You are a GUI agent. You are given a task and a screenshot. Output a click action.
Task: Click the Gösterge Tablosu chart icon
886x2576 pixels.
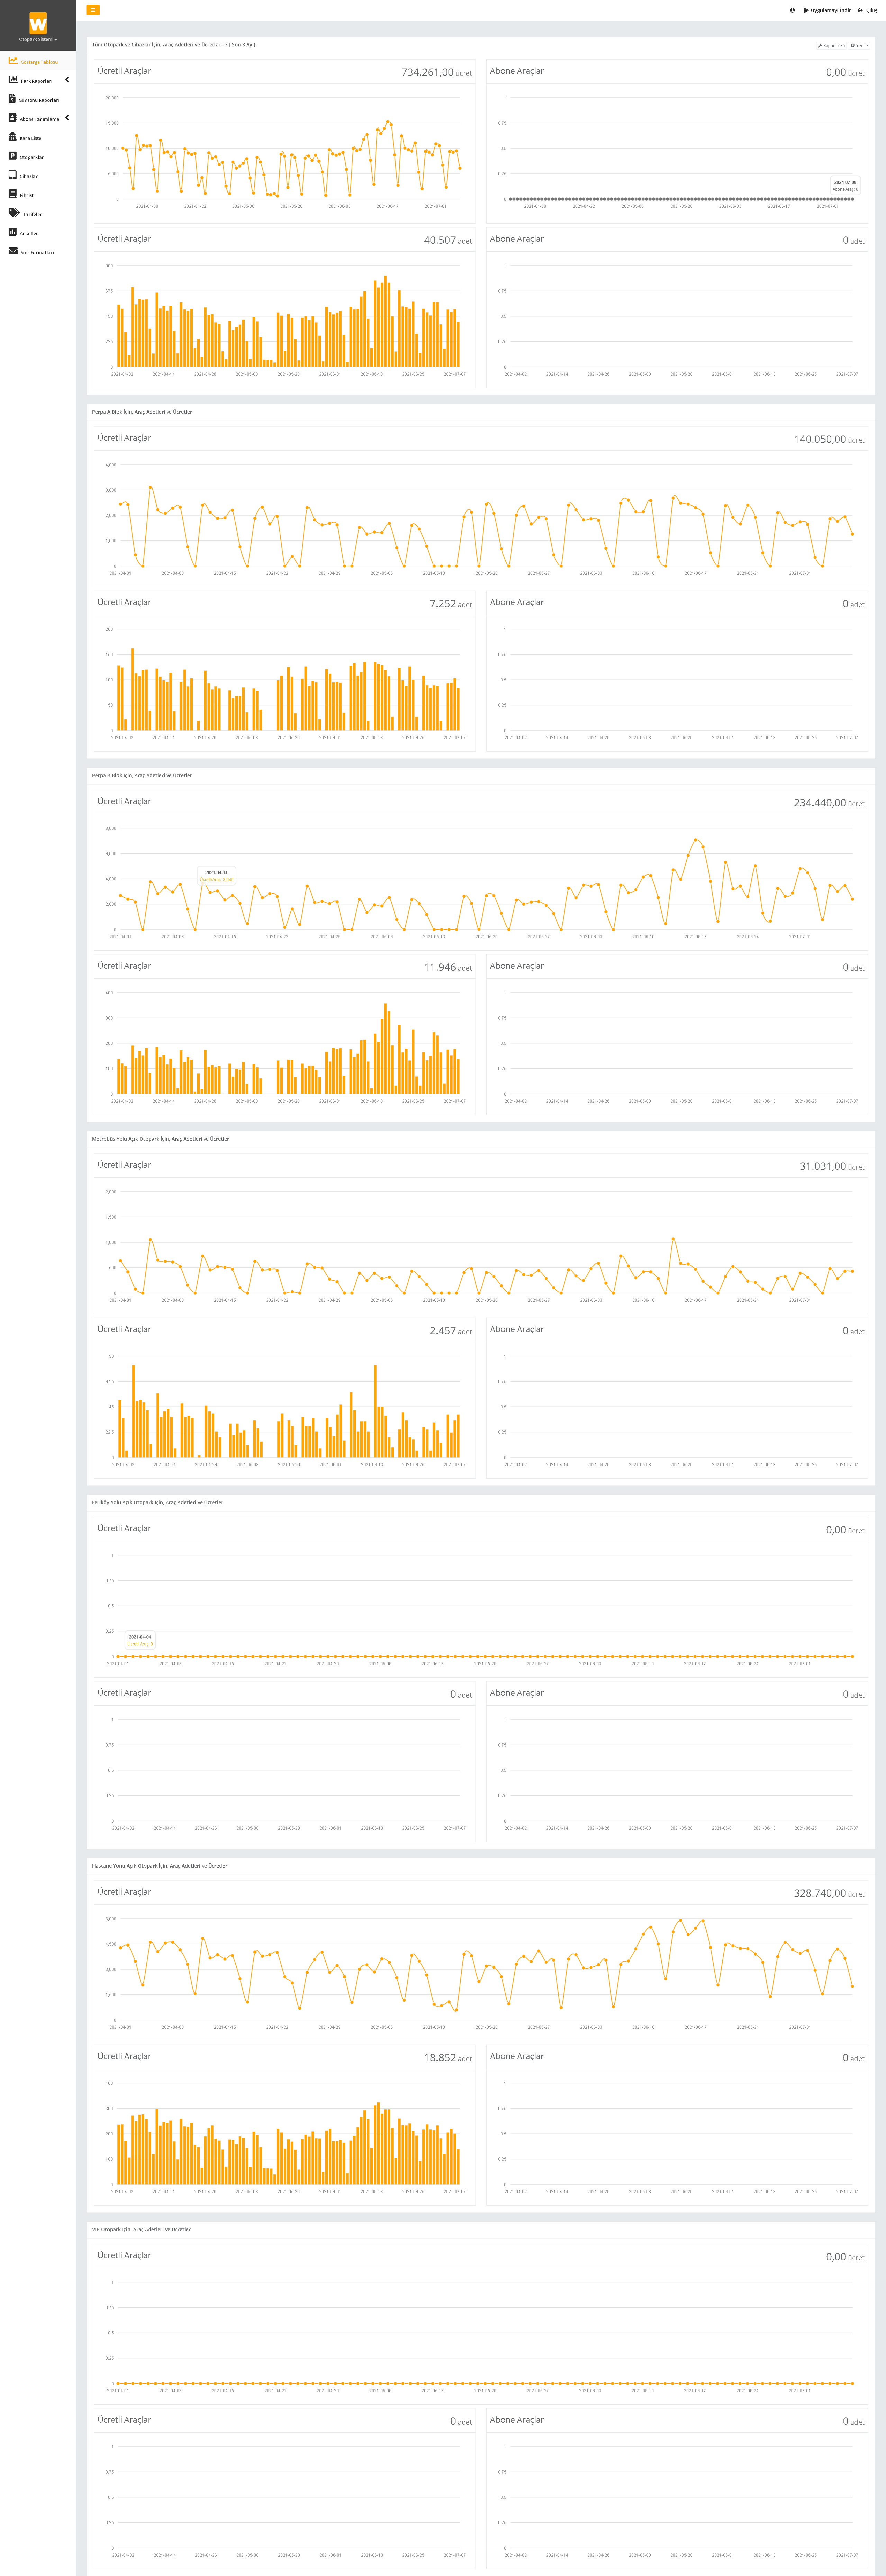[x=13, y=61]
